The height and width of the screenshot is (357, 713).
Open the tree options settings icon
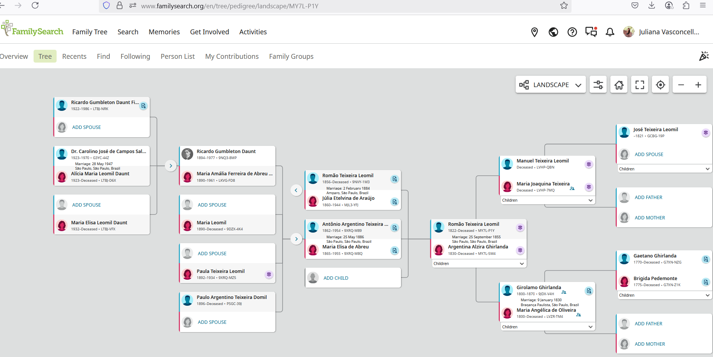[598, 85]
